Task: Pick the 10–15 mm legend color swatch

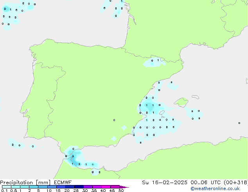Action: click(x=52, y=187)
